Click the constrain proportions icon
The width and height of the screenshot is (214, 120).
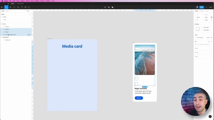pyautogui.click(x=212, y=17)
